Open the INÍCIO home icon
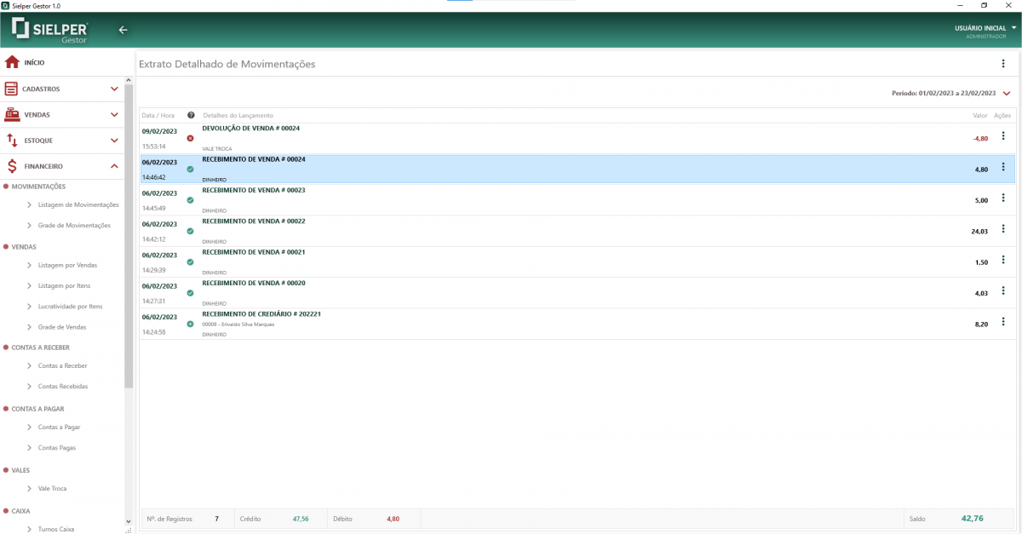Image resolution: width=1022 pixels, height=534 pixels. coord(12,62)
